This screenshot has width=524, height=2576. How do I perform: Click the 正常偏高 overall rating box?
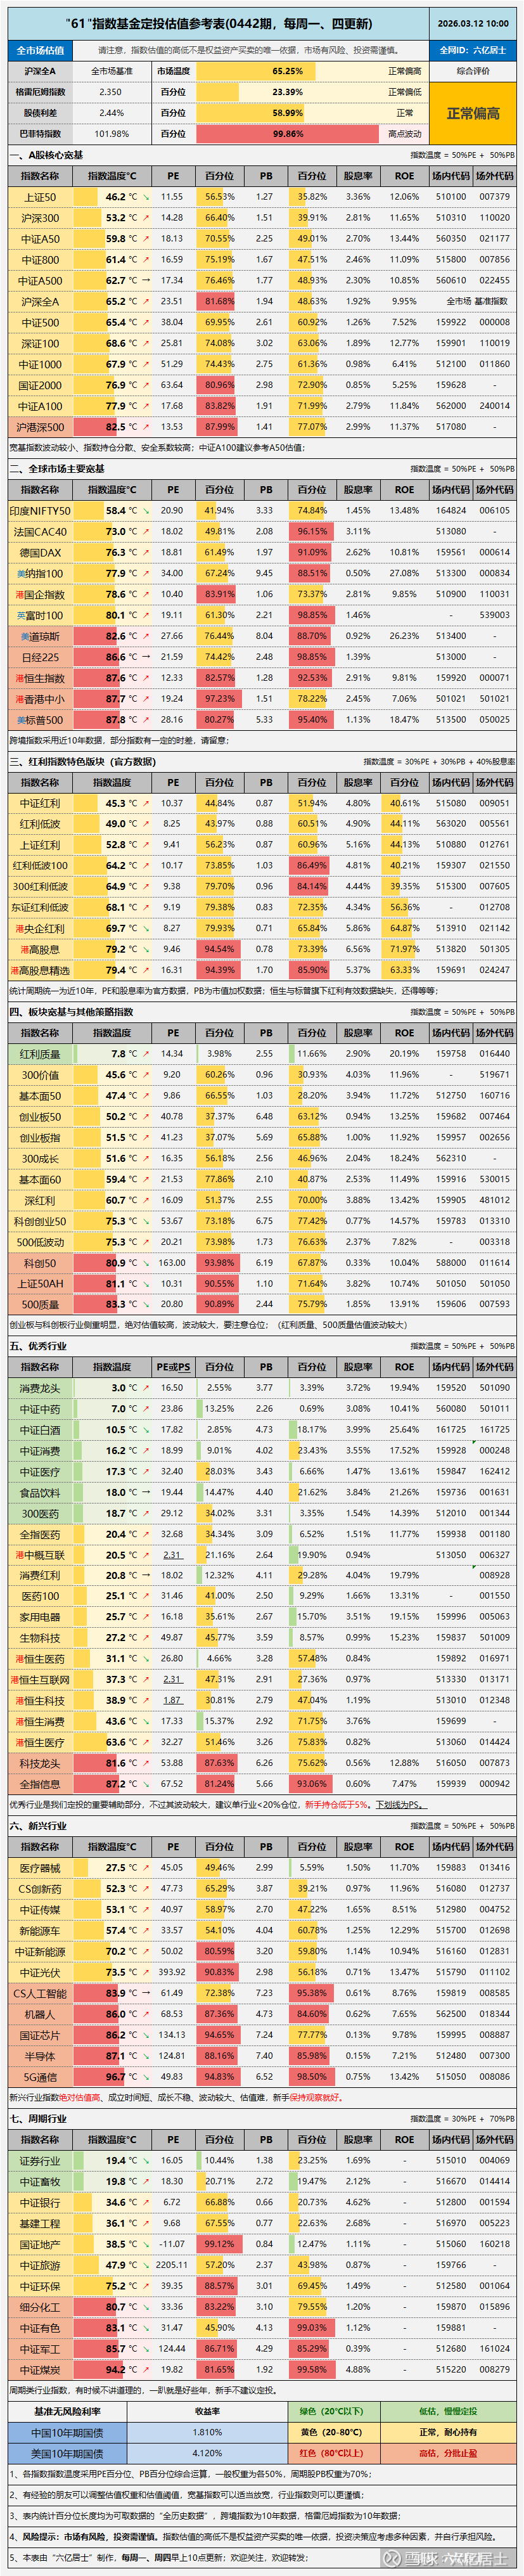[x=473, y=113]
